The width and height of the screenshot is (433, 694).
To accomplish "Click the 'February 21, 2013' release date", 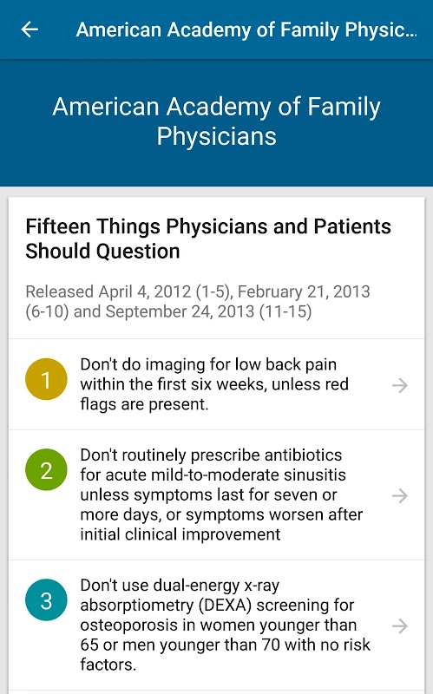I will 304,291.
